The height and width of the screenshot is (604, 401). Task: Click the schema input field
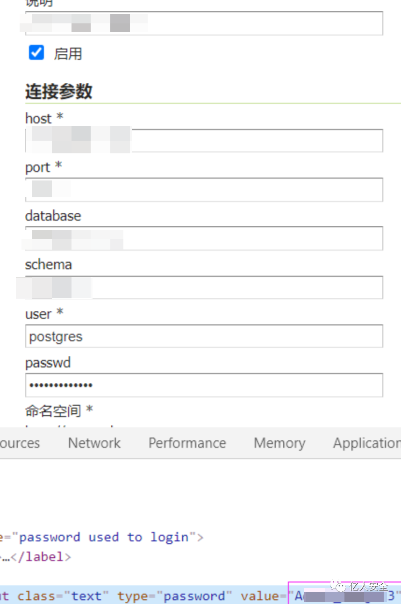coord(204,287)
